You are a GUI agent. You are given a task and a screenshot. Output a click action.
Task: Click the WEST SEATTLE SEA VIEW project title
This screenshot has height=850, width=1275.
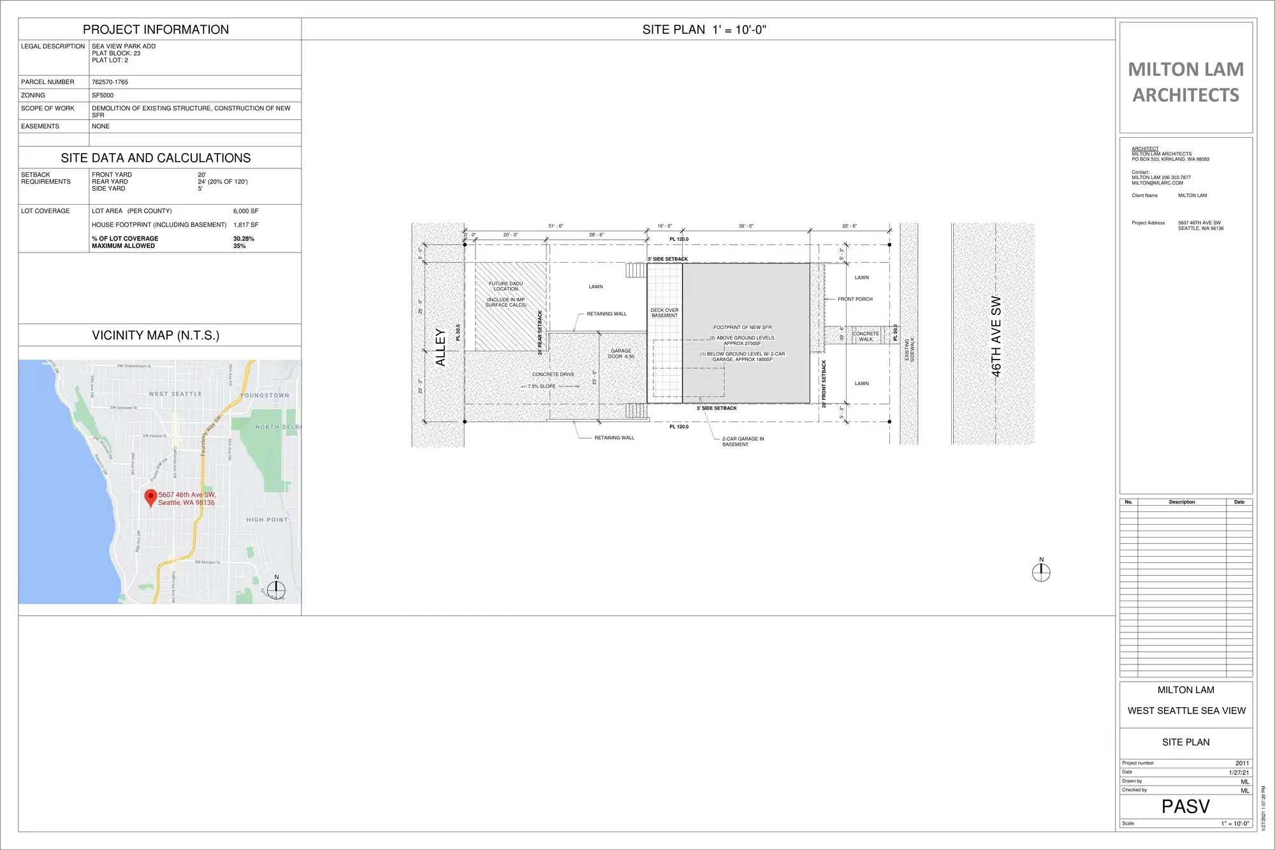point(1186,710)
